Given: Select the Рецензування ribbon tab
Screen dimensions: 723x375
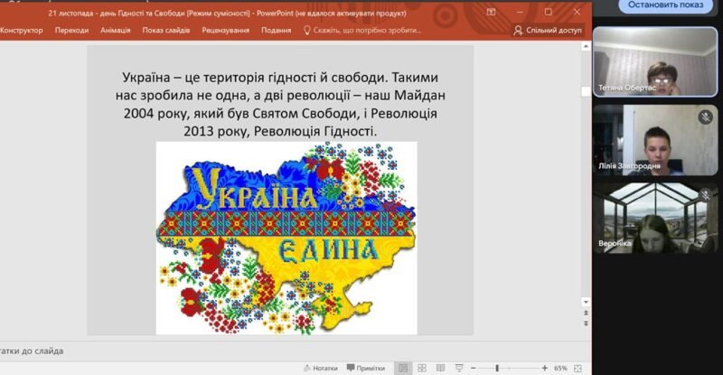Looking at the screenshot, I should tap(226, 30).
